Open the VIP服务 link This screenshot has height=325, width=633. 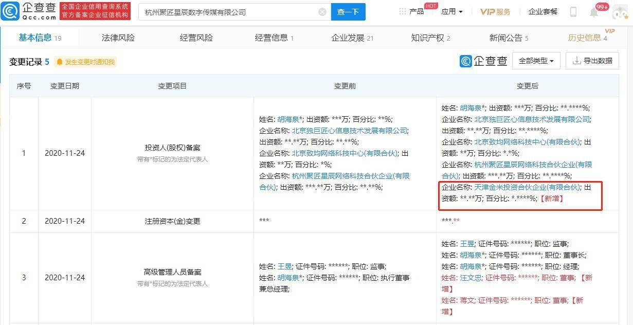495,12
